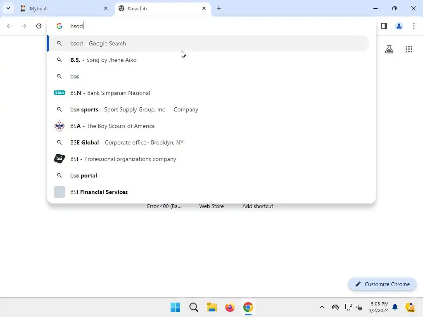
Task: Click the BSN bank logo icon
Action: (59, 93)
